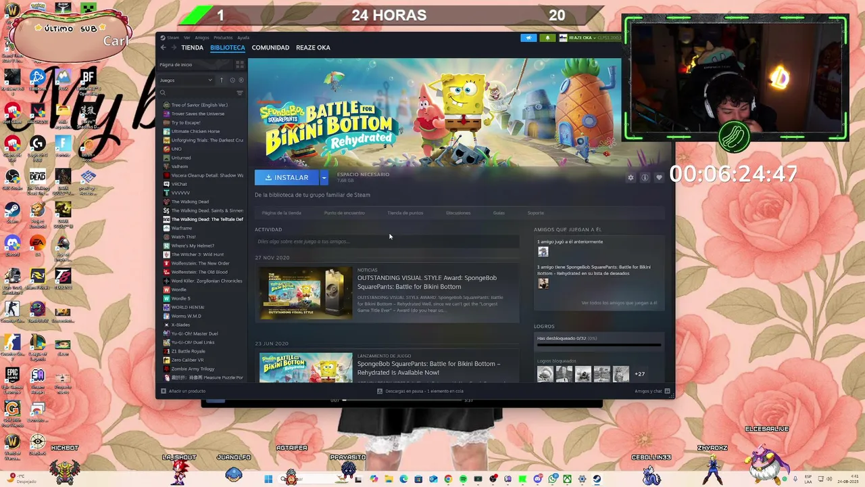Open the Steam announcements megaphone icon
865x487 pixels.
(x=528, y=38)
